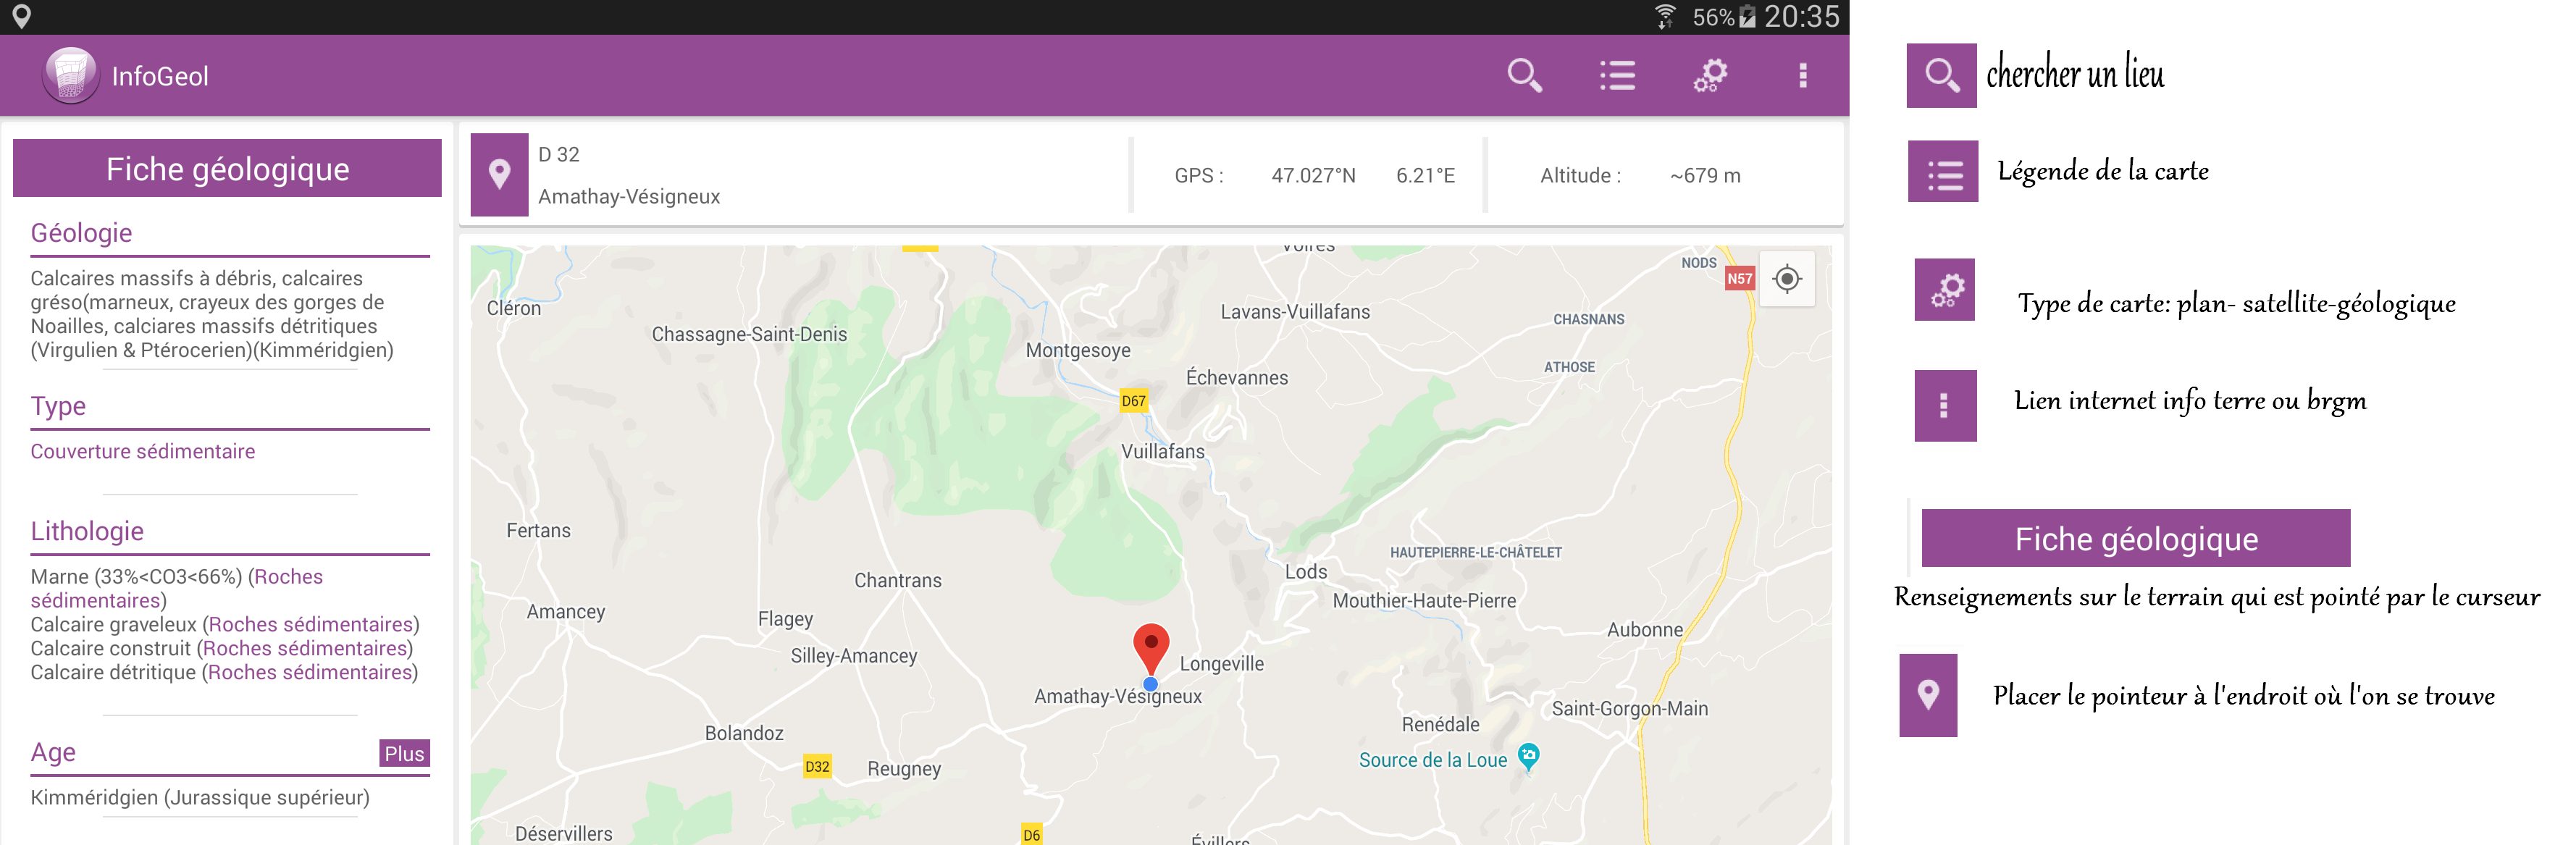This screenshot has width=2576, height=845.
Task: Tap the longitude value 6.21°E
Action: (1425, 175)
